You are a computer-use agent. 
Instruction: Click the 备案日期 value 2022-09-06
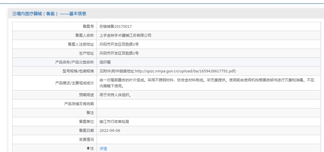[110, 131]
